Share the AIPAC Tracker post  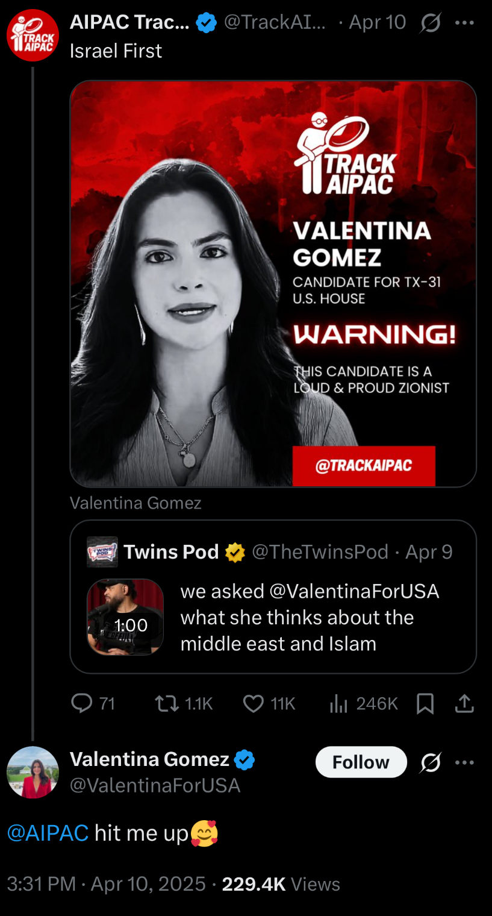(464, 703)
